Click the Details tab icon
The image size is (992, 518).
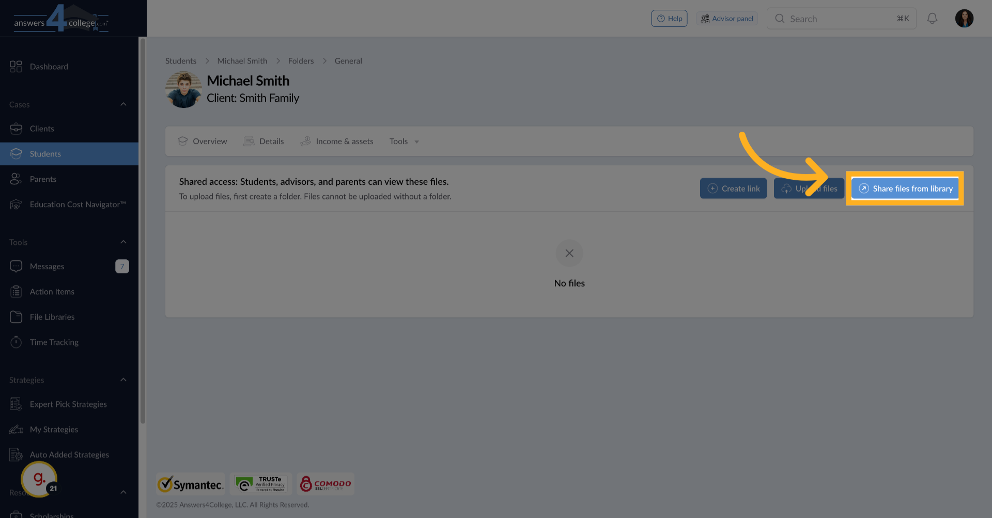pyautogui.click(x=249, y=141)
